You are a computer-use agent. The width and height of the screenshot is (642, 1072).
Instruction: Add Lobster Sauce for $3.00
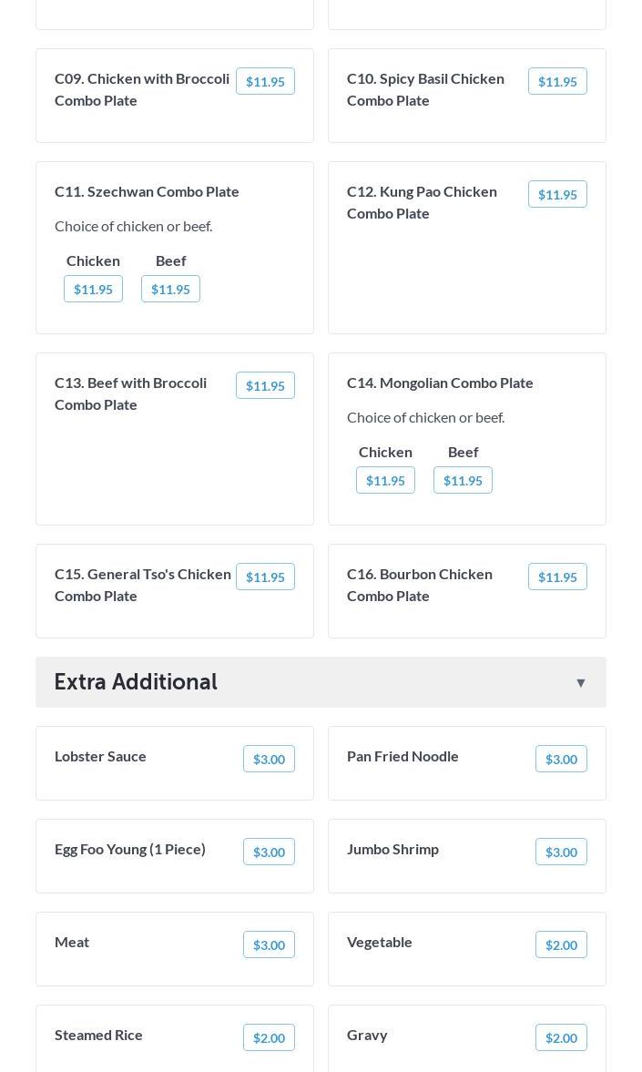[x=269, y=759]
